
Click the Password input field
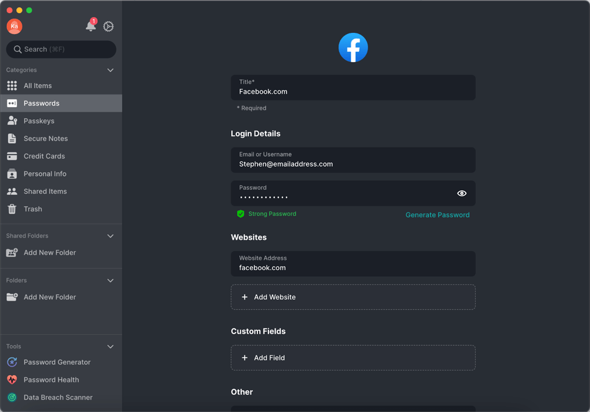[x=353, y=194]
